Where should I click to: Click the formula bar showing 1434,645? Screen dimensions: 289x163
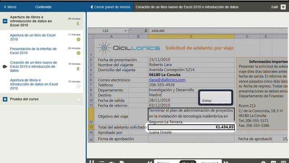pyautogui.click(x=219, y=31)
